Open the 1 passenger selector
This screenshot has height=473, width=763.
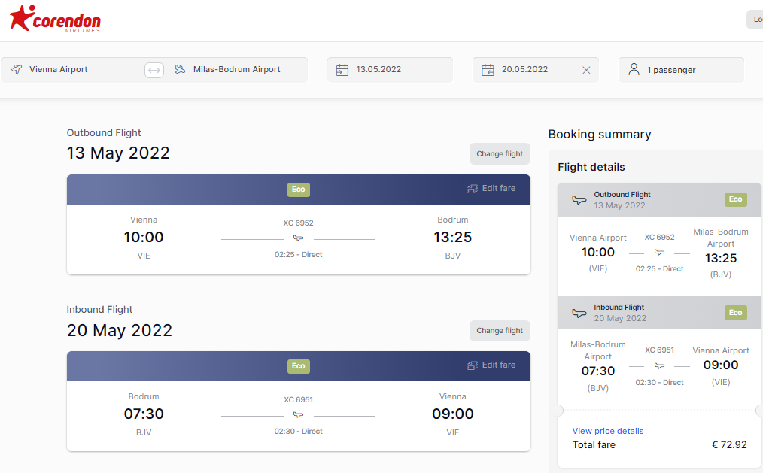click(x=681, y=70)
